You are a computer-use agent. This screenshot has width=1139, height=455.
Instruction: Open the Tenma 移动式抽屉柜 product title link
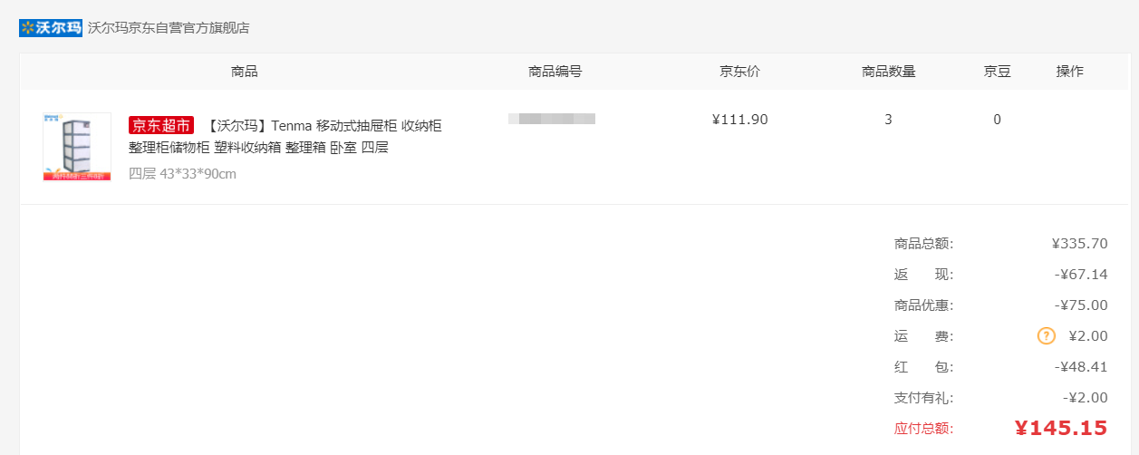285,136
